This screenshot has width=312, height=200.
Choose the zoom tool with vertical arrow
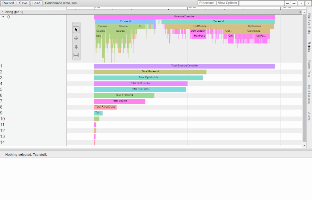76,47
